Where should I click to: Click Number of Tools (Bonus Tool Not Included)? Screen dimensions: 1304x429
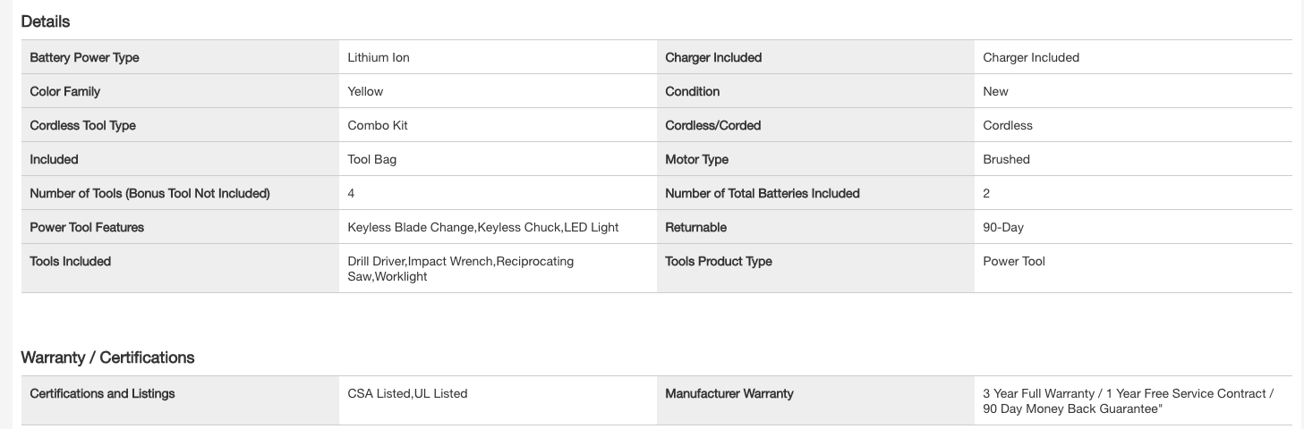[149, 193]
